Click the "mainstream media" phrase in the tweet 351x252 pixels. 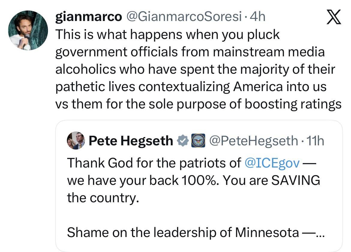[x=269, y=52]
